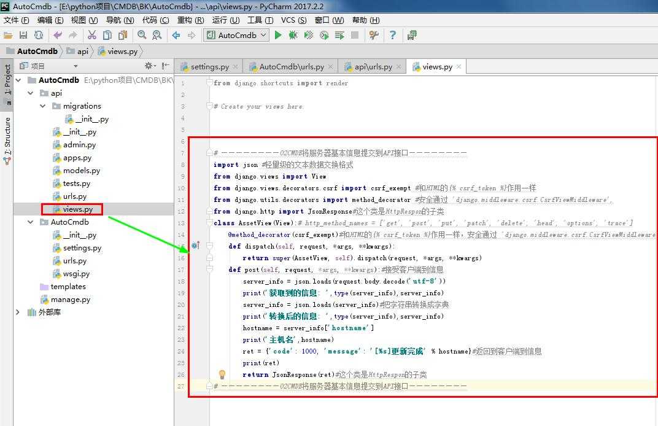Open the 编辑 (E) menu
The height and width of the screenshot is (426, 658).
[x=50, y=20]
